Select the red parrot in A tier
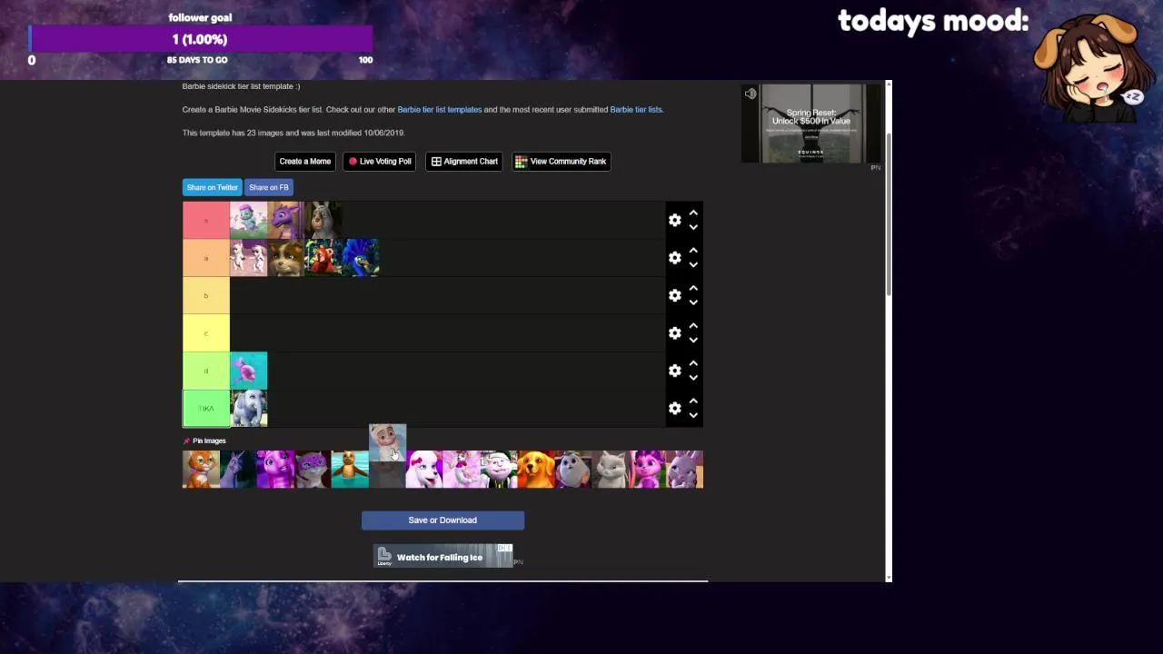 [x=323, y=258]
